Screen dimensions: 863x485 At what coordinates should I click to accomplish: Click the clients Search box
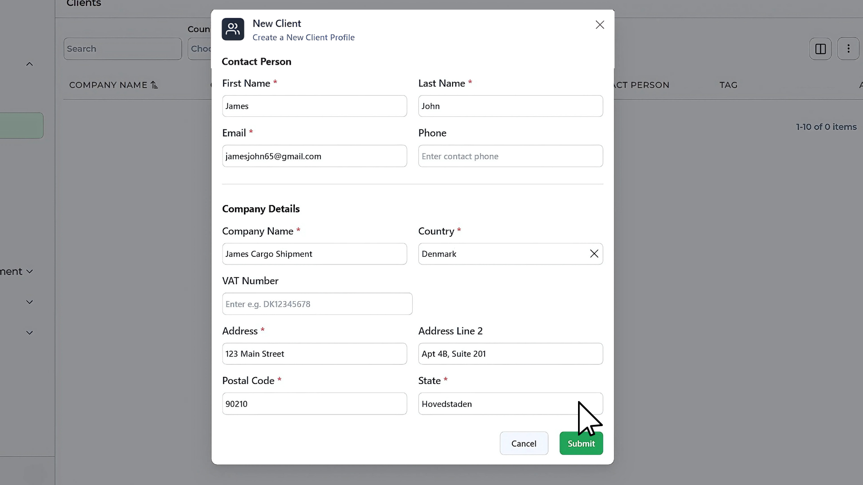pyautogui.click(x=122, y=49)
